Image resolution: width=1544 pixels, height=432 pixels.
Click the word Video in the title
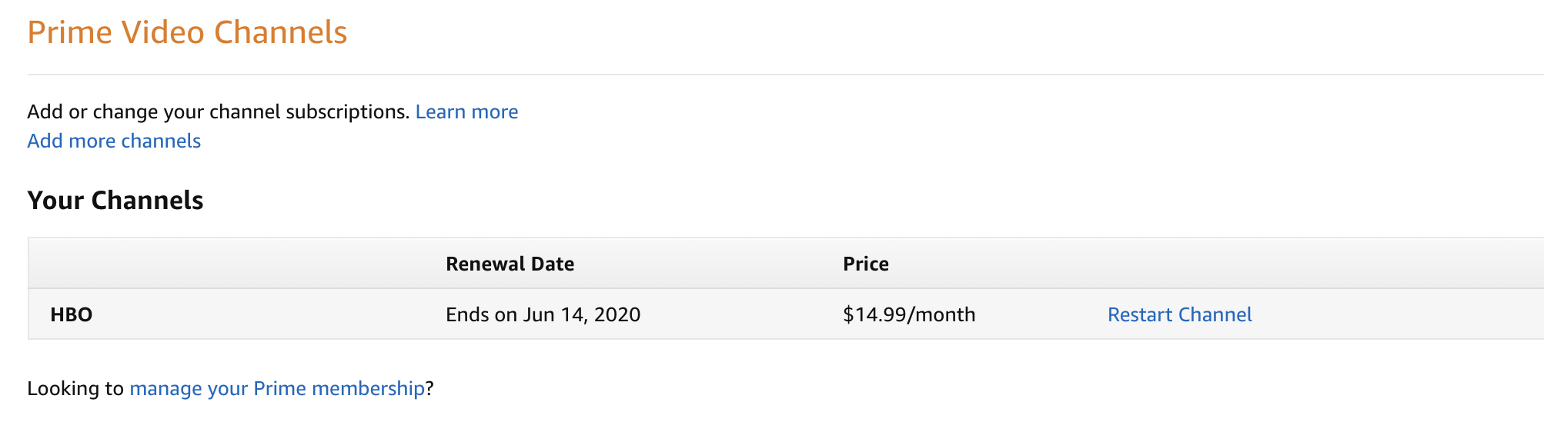click(162, 32)
